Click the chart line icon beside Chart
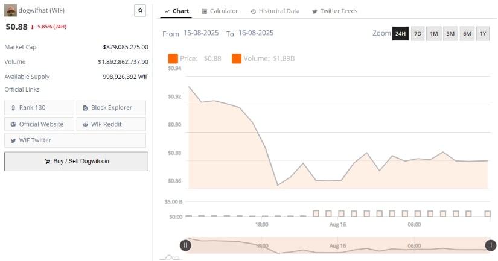 (x=167, y=11)
